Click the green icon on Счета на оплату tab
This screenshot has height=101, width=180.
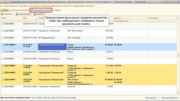(17, 14)
